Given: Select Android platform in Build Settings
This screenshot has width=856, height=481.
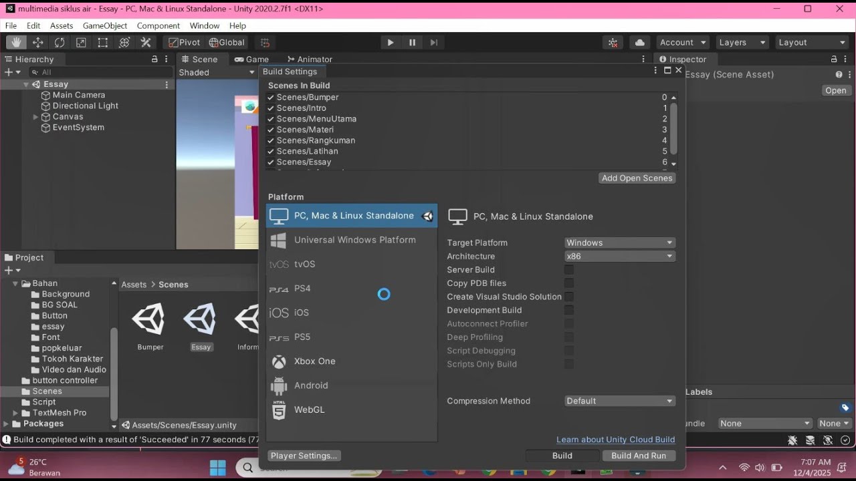Looking at the screenshot, I should (352, 385).
